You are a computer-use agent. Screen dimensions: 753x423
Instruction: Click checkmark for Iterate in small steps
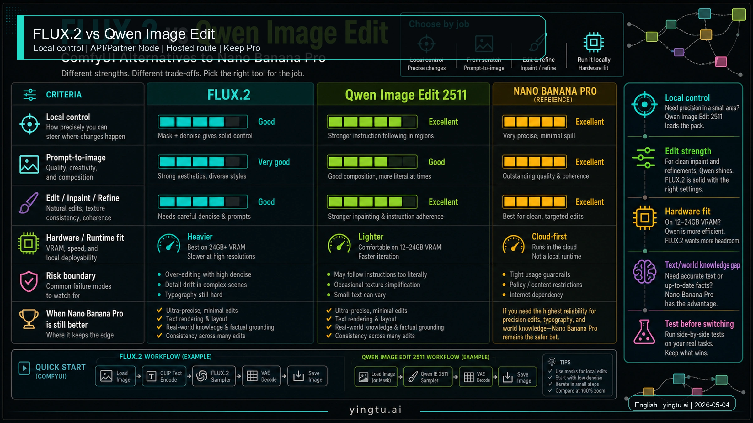pyautogui.click(x=550, y=384)
